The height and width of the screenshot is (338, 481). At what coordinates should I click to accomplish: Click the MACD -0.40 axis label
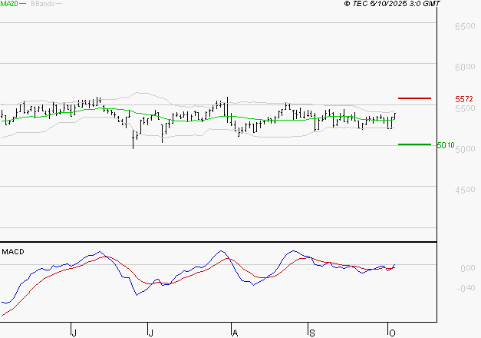pyautogui.click(x=467, y=289)
